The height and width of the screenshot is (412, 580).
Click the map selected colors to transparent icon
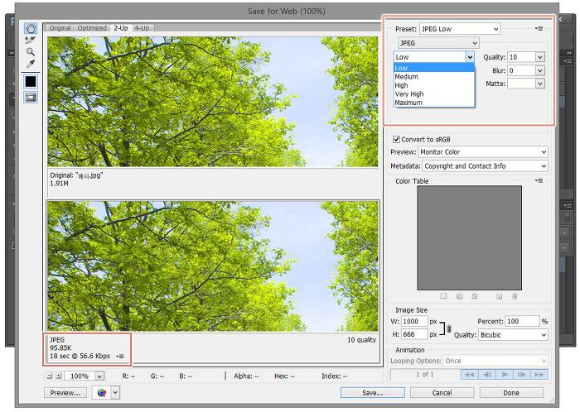[x=443, y=296]
